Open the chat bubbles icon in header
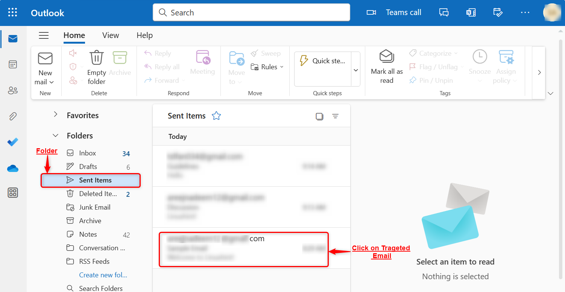Screen dimensions: 565x292 coord(444,12)
